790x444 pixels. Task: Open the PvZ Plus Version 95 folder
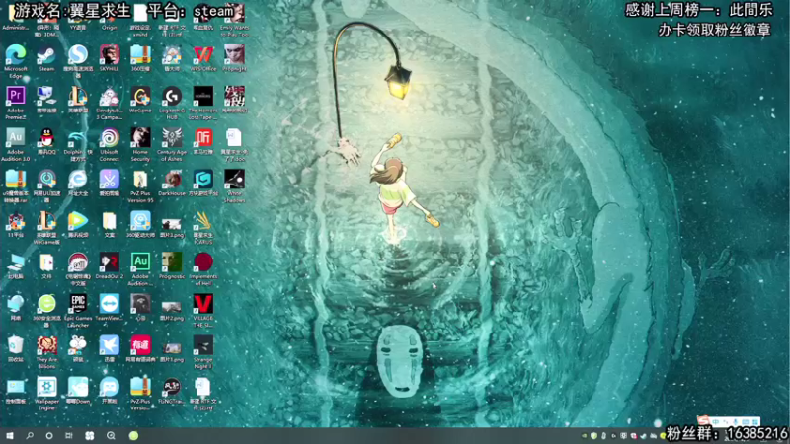pos(140,180)
